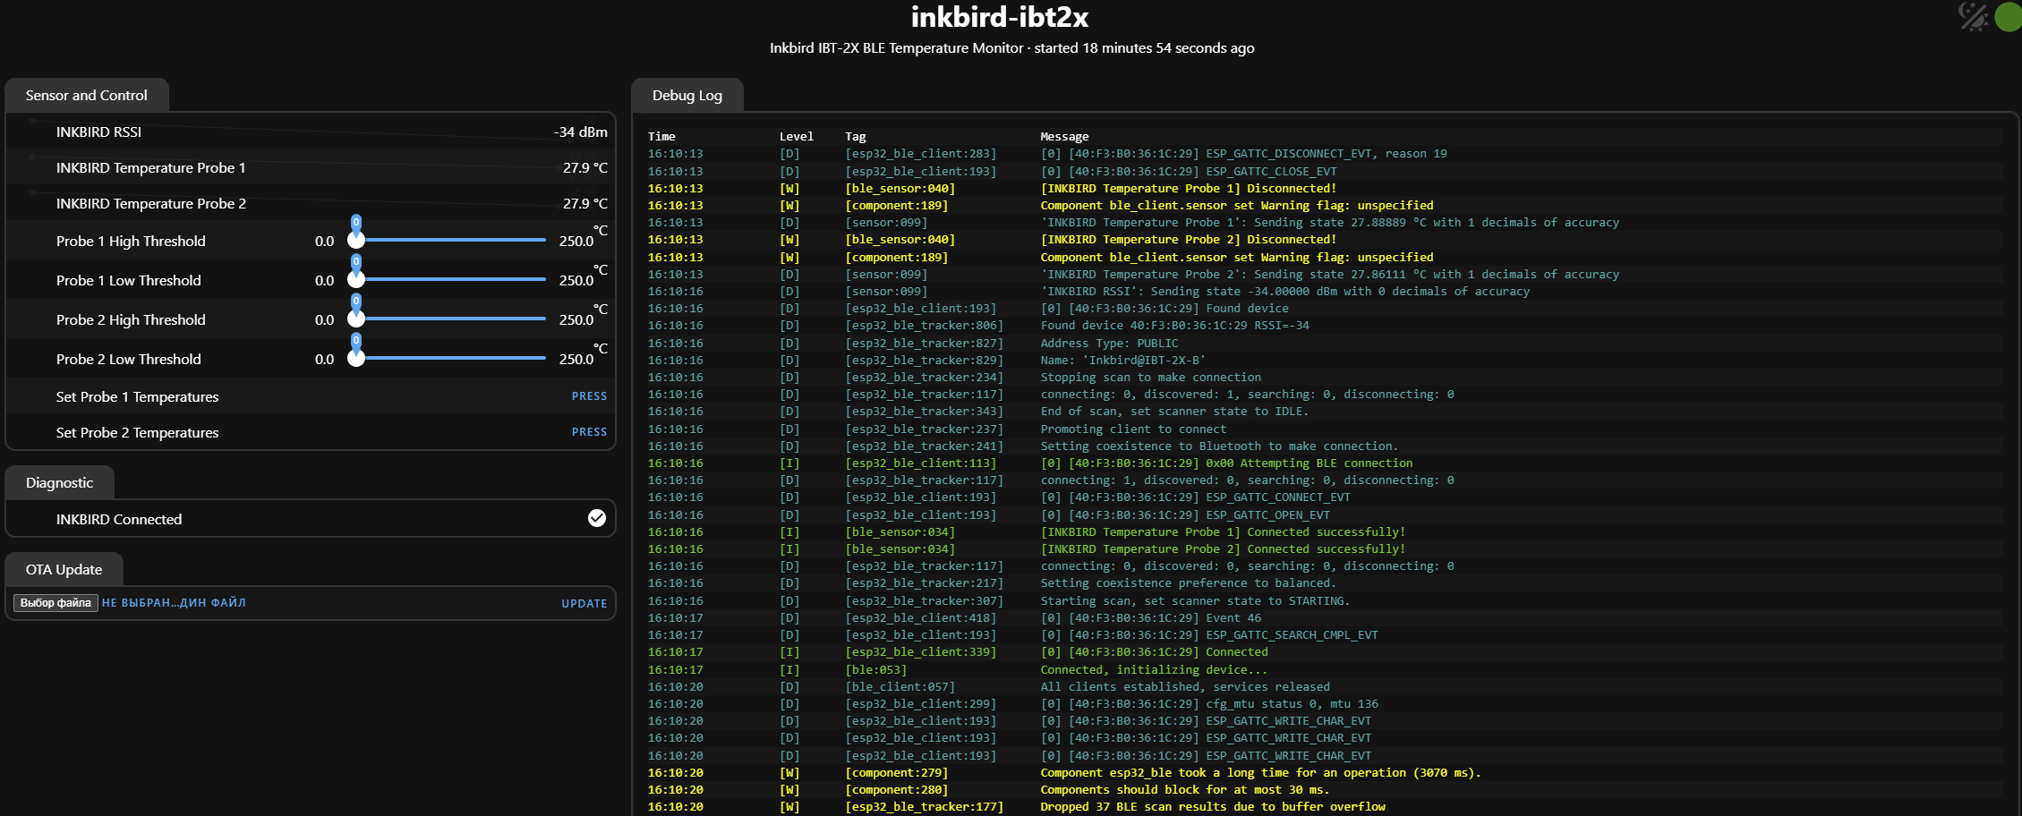Click '[INKBIRD Temperature Probe 1] Disconnected!' warning

[x=1188, y=188]
